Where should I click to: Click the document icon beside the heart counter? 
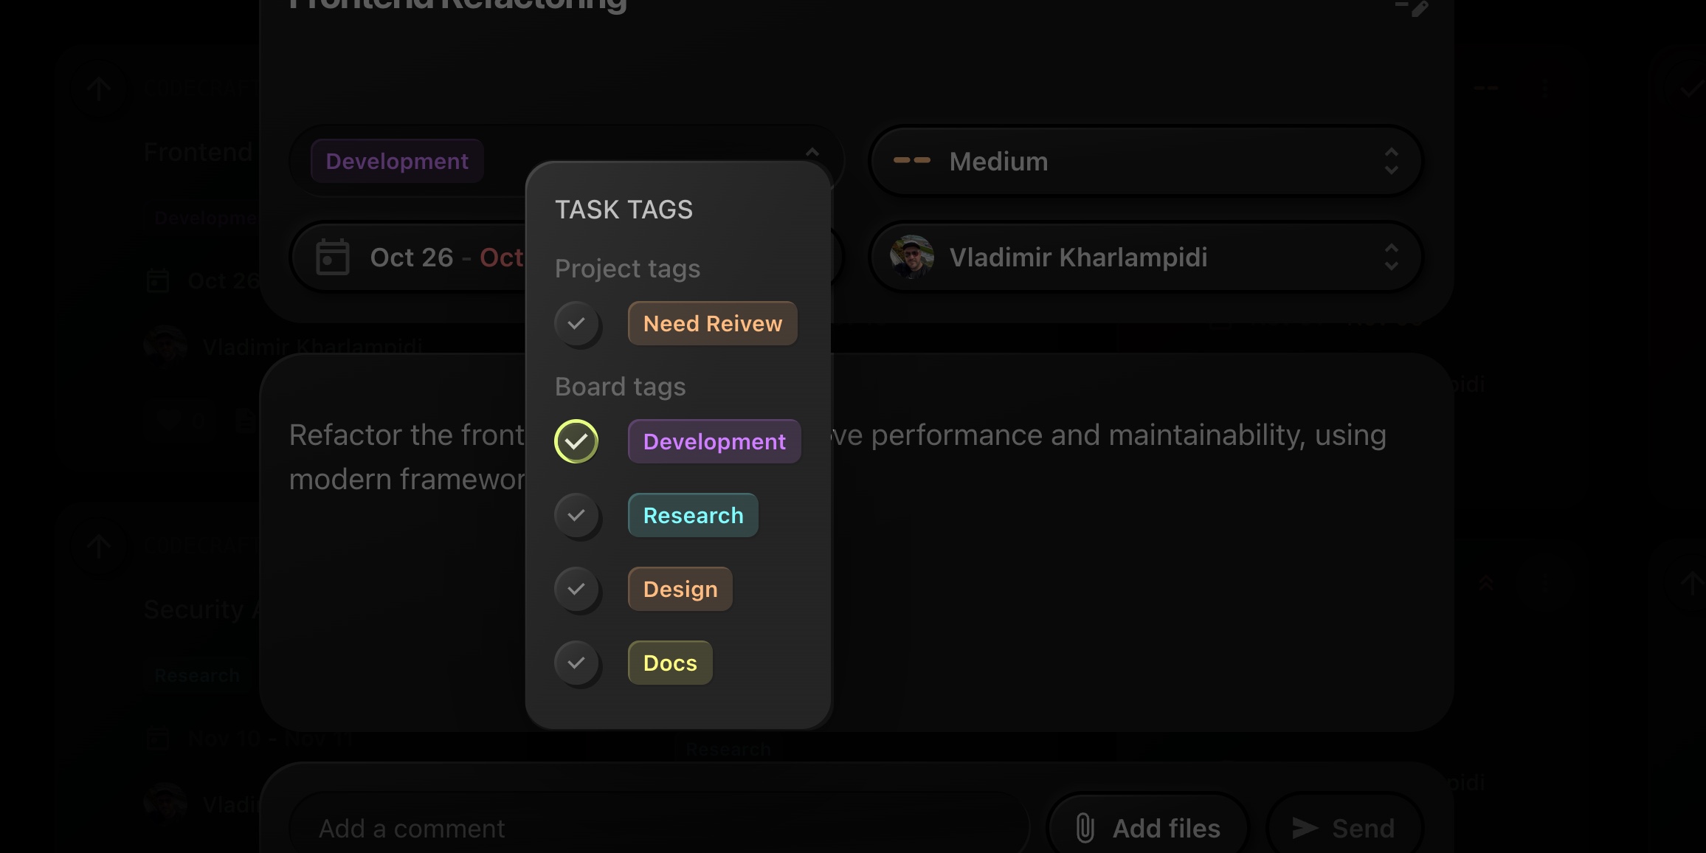(244, 418)
